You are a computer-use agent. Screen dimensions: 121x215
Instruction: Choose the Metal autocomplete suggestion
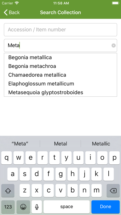click(x=60, y=144)
